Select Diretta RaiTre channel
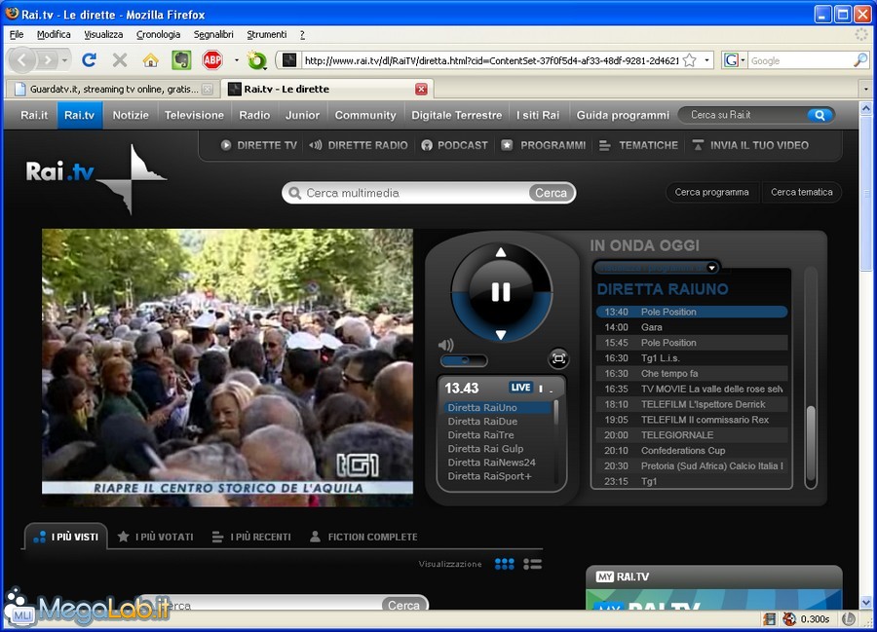 480,434
